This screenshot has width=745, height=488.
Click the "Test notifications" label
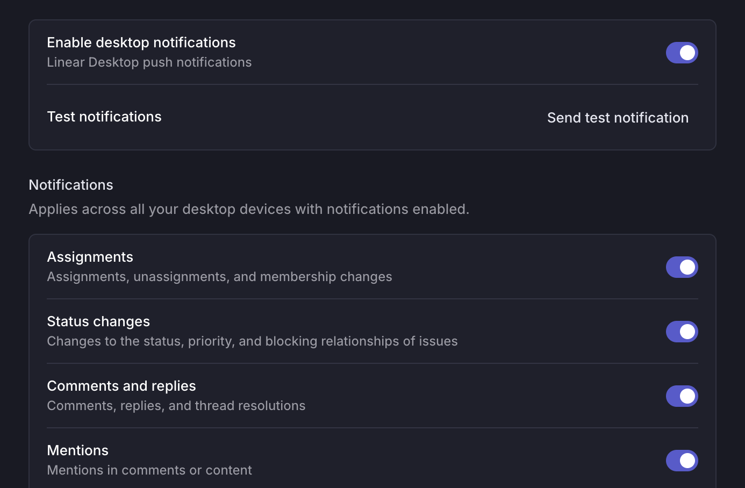click(104, 117)
